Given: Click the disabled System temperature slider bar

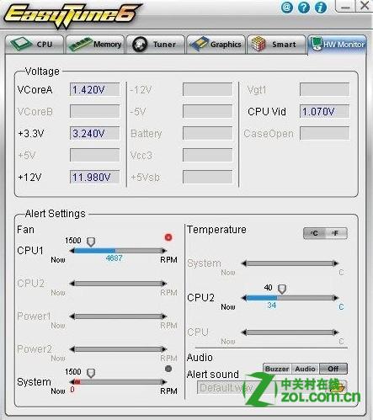Looking at the screenshot, I should [290, 263].
